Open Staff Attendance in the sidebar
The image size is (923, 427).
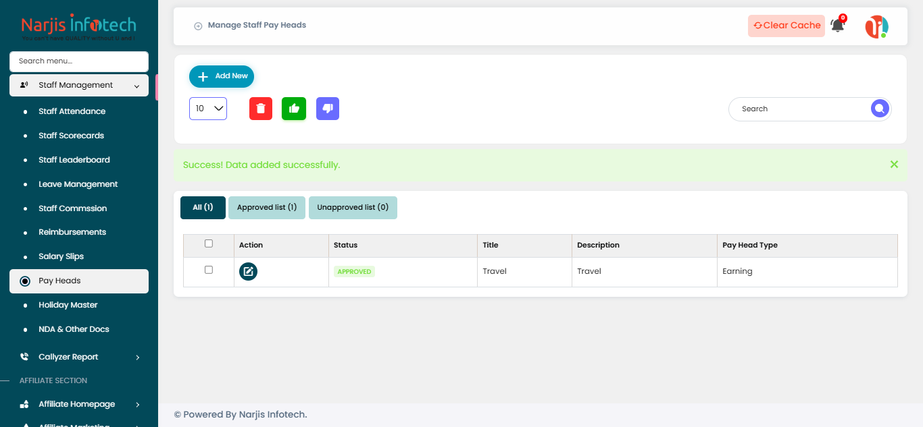tap(72, 111)
